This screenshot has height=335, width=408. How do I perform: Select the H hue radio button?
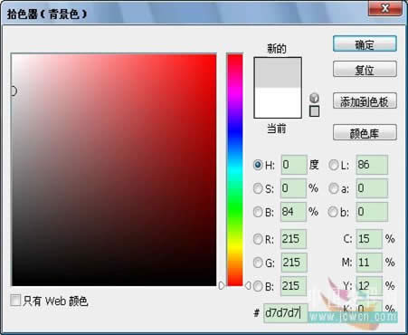(x=258, y=165)
